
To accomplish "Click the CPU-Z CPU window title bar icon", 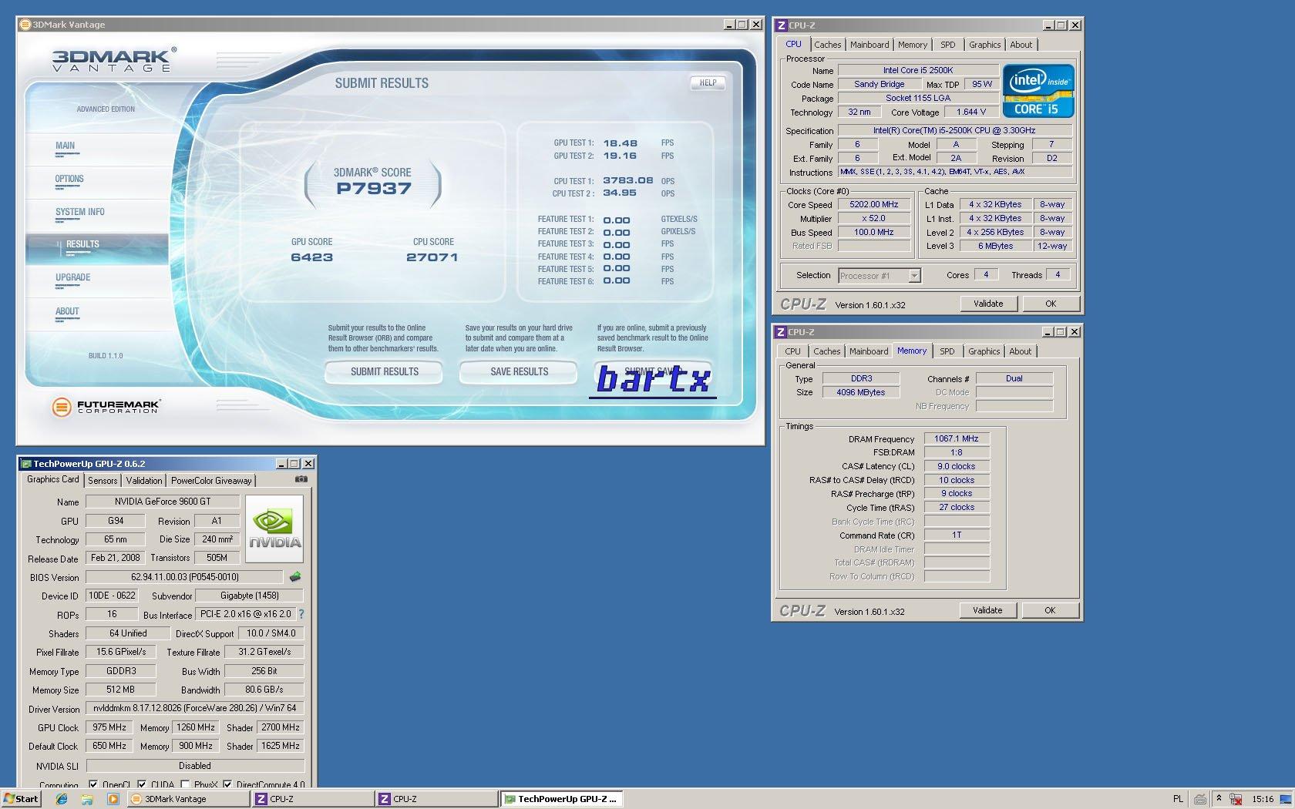I will (781, 25).
